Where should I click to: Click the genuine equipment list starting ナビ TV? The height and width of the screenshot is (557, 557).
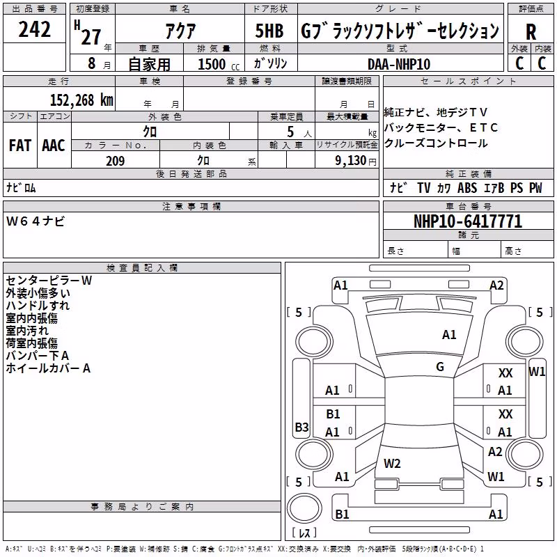pyautogui.click(x=466, y=188)
